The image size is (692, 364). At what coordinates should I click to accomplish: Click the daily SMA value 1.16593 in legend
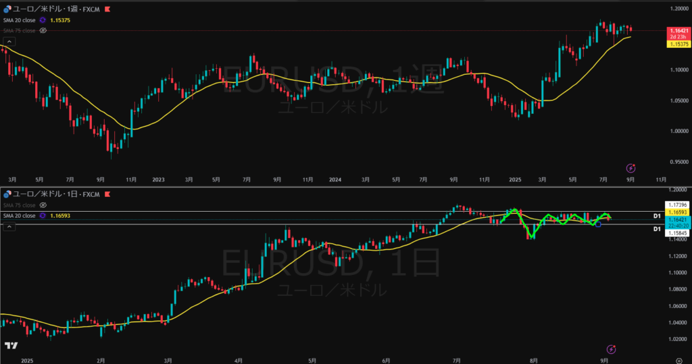pos(60,216)
